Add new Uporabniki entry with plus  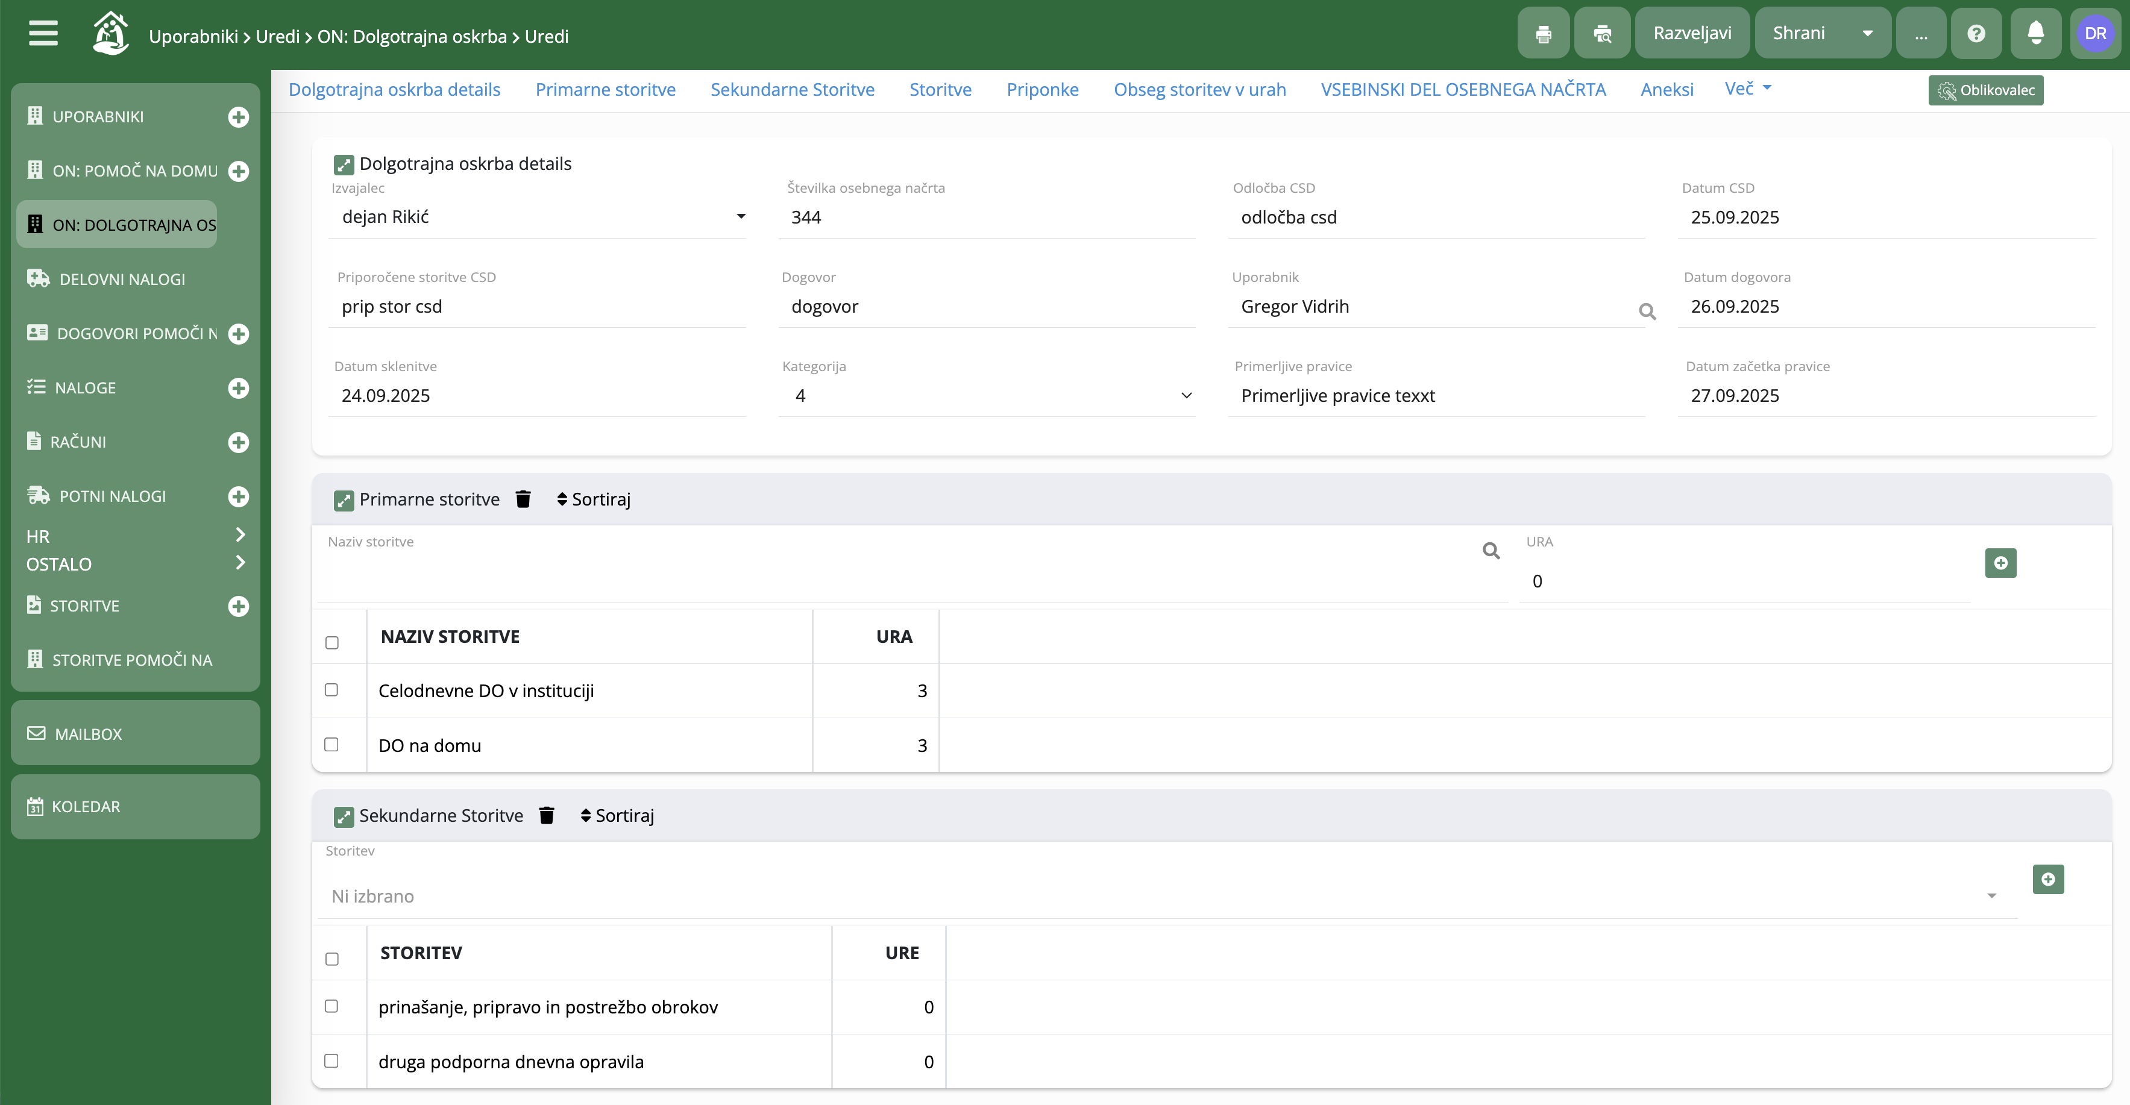coord(238,116)
